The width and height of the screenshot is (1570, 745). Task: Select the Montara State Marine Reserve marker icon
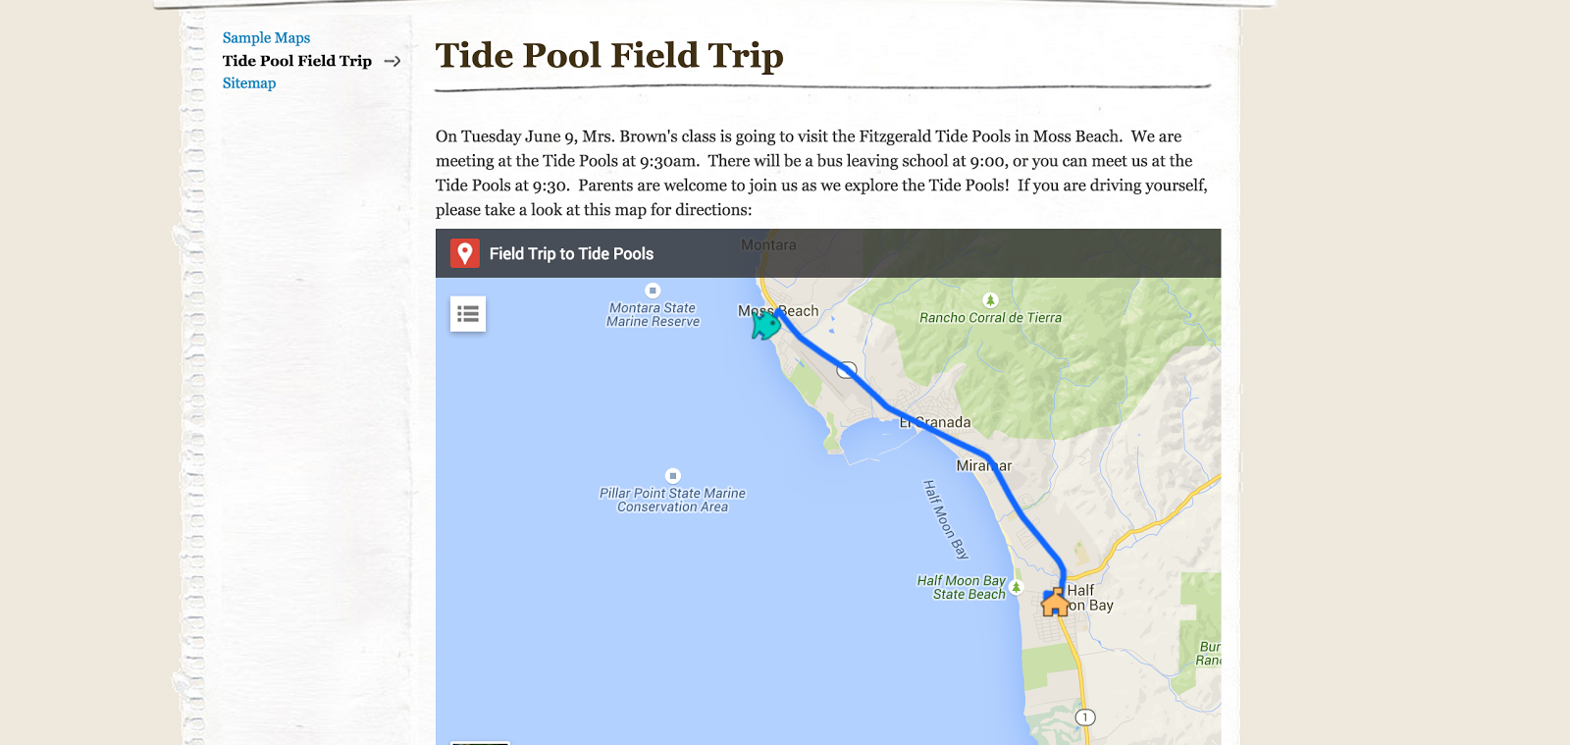(x=653, y=291)
